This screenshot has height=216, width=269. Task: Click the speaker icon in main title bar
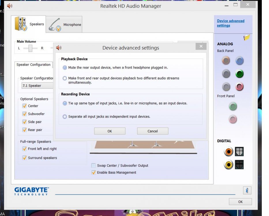(10, 6)
